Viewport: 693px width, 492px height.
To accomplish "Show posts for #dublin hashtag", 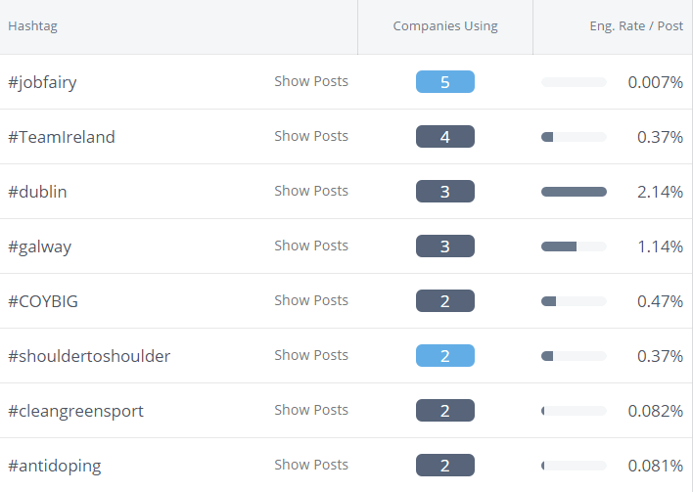I will click(x=310, y=191).
